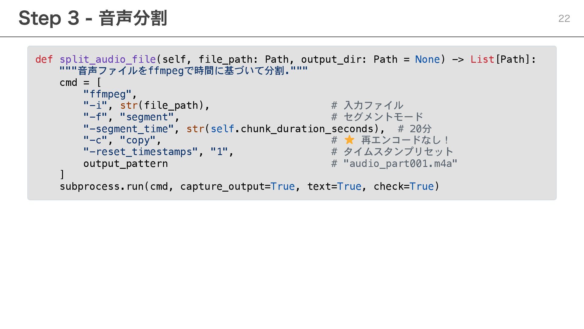Image resolution: width=584 pixels, height=329 pixels.
Task: Click the orange star emoji in the comment
Action: click(x=349, y=140)
